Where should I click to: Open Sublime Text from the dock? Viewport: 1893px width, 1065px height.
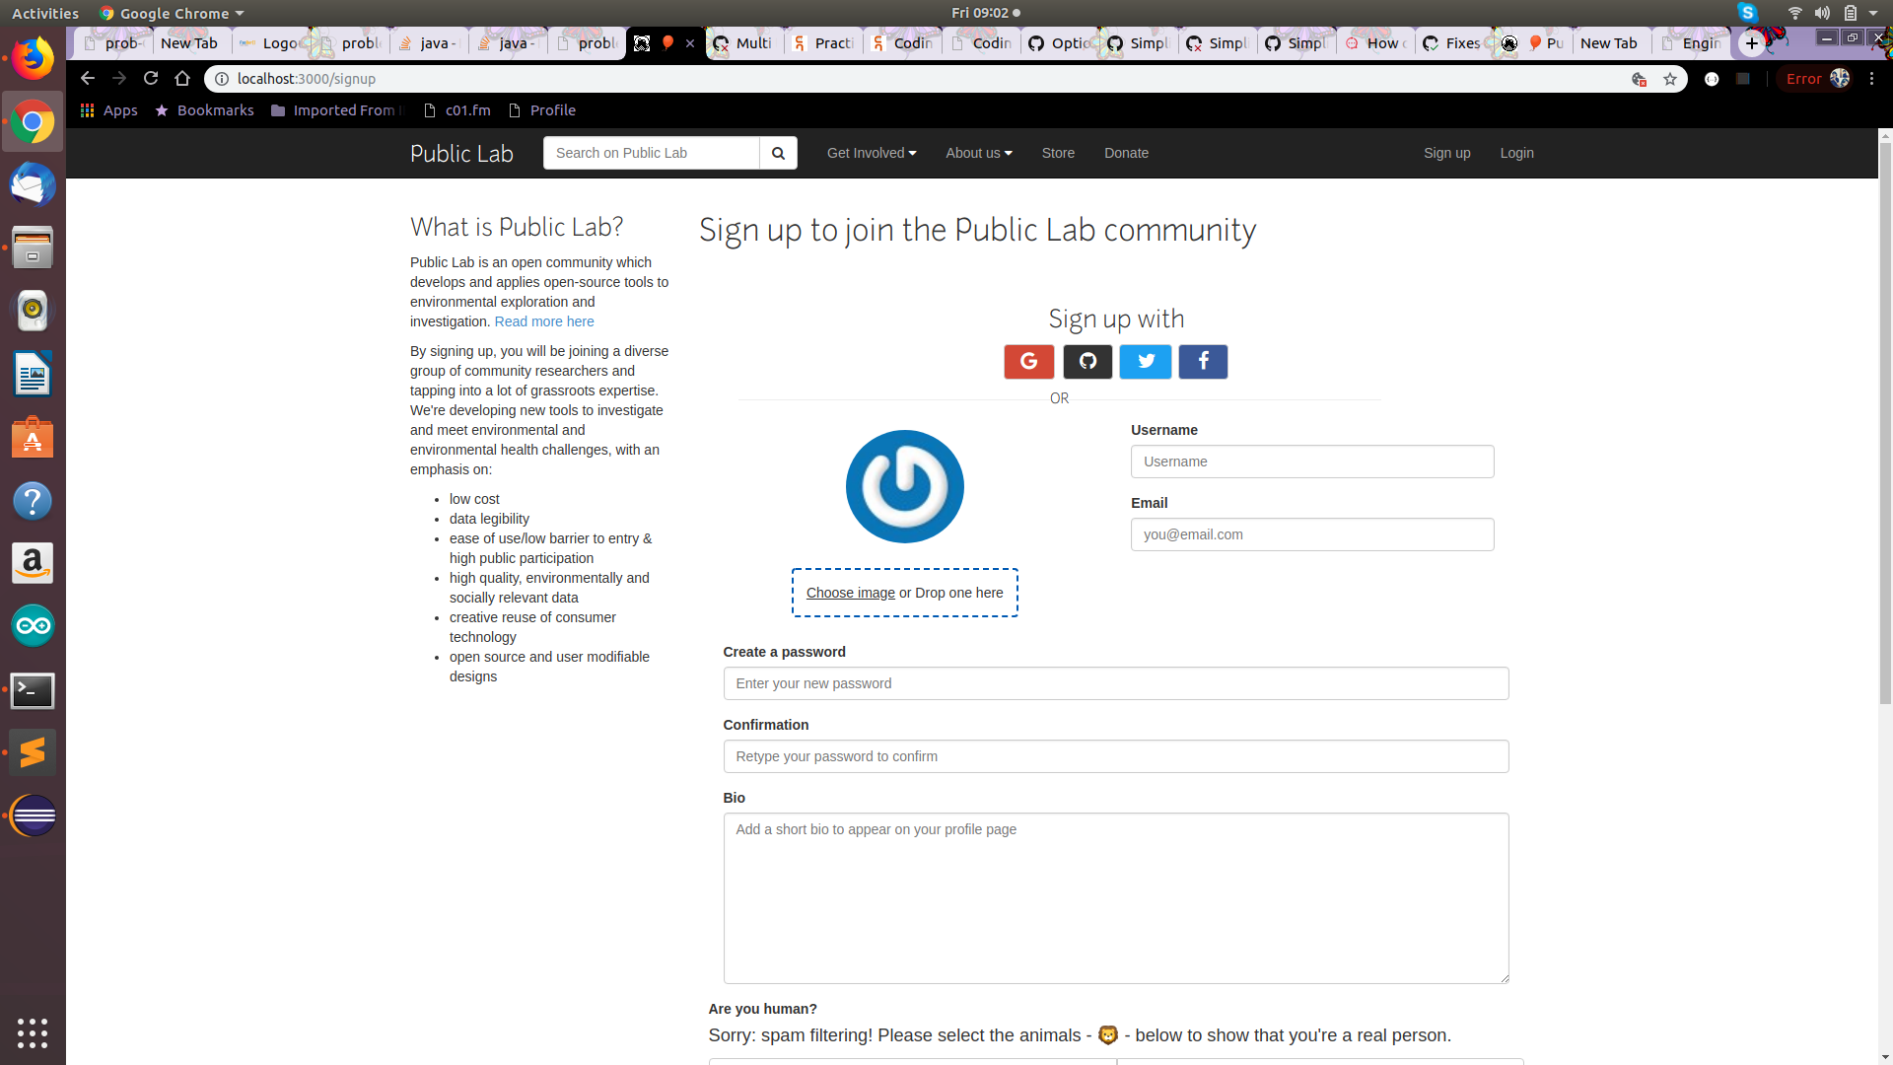[33, 752]
